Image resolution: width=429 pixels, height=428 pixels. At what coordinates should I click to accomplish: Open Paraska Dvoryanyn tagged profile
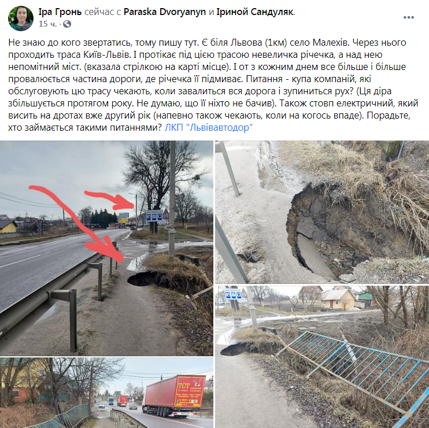click(x=165, y=12)
